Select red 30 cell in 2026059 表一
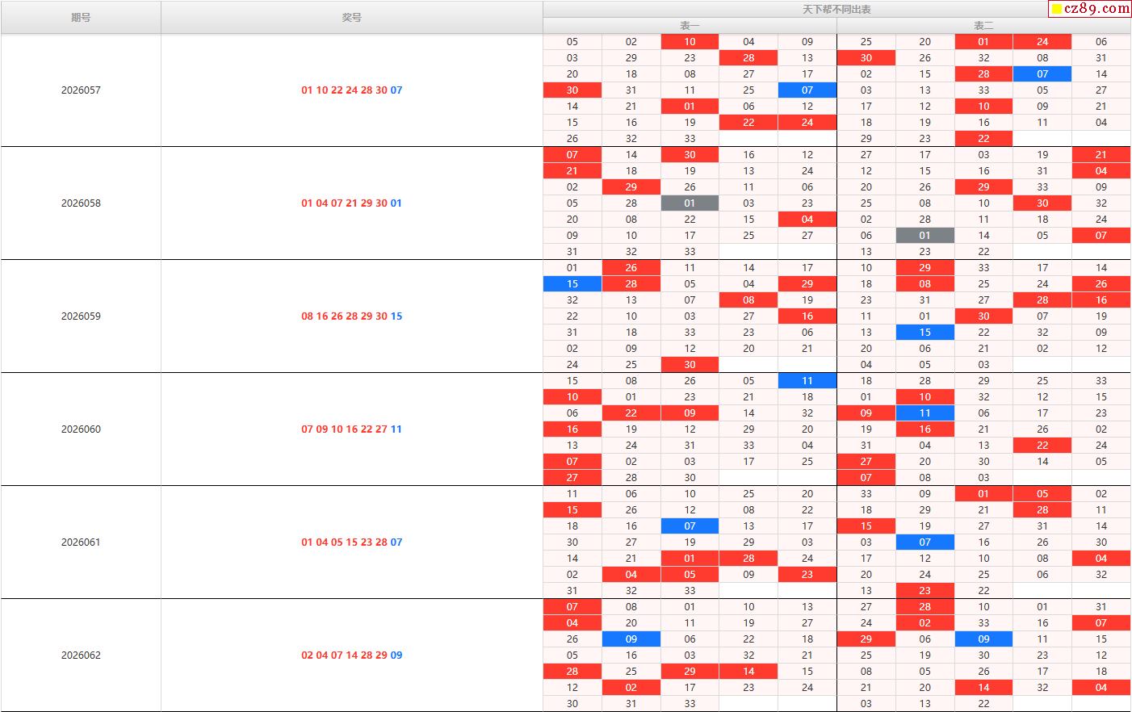This screenshot has width=1132, height=712. 690,365
